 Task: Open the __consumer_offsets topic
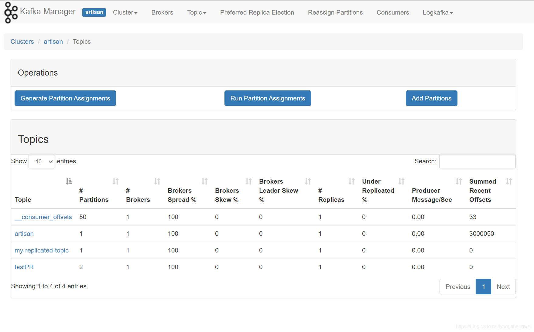coord(43,217)
